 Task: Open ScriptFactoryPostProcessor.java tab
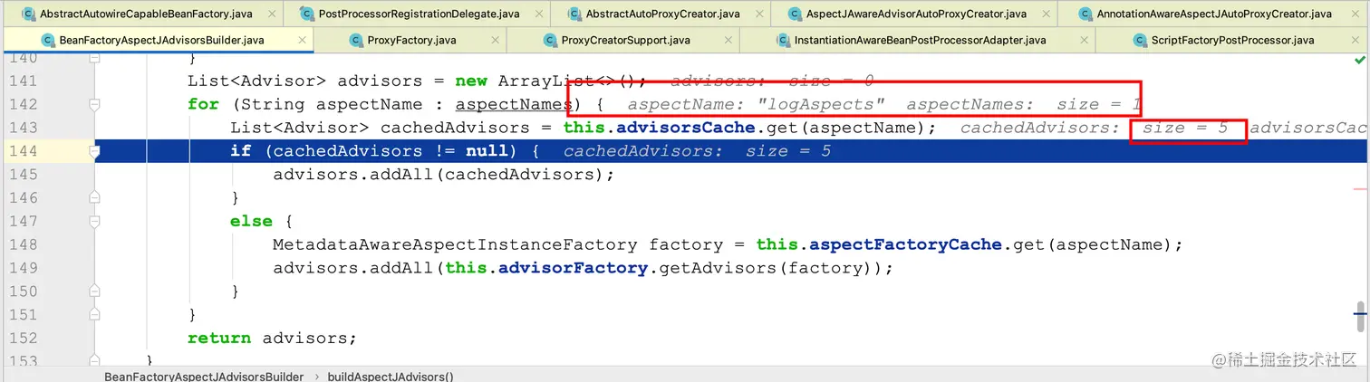pyautogui.click(x=1232, y=40)
